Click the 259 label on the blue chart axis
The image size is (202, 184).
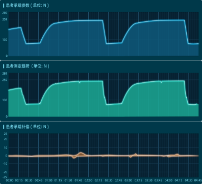pyautogui.click(x=5, y=19)
